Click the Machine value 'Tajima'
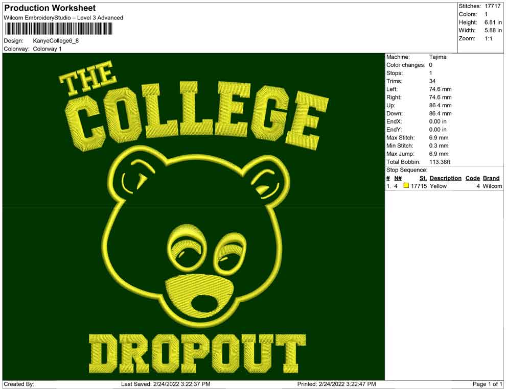Screen dimensions: 506x389 click(438, 57)
